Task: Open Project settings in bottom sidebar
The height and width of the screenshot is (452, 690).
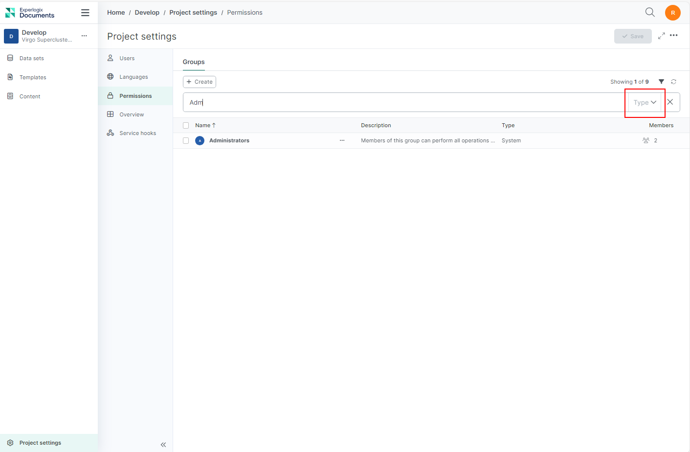Action: (x=49, y=443)
